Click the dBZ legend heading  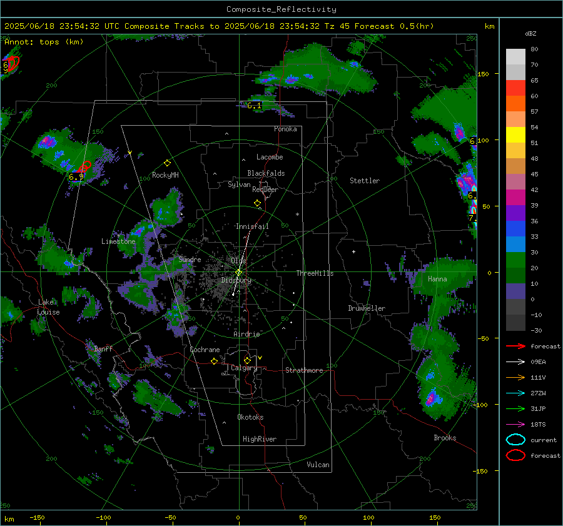[x=530, y=34]
